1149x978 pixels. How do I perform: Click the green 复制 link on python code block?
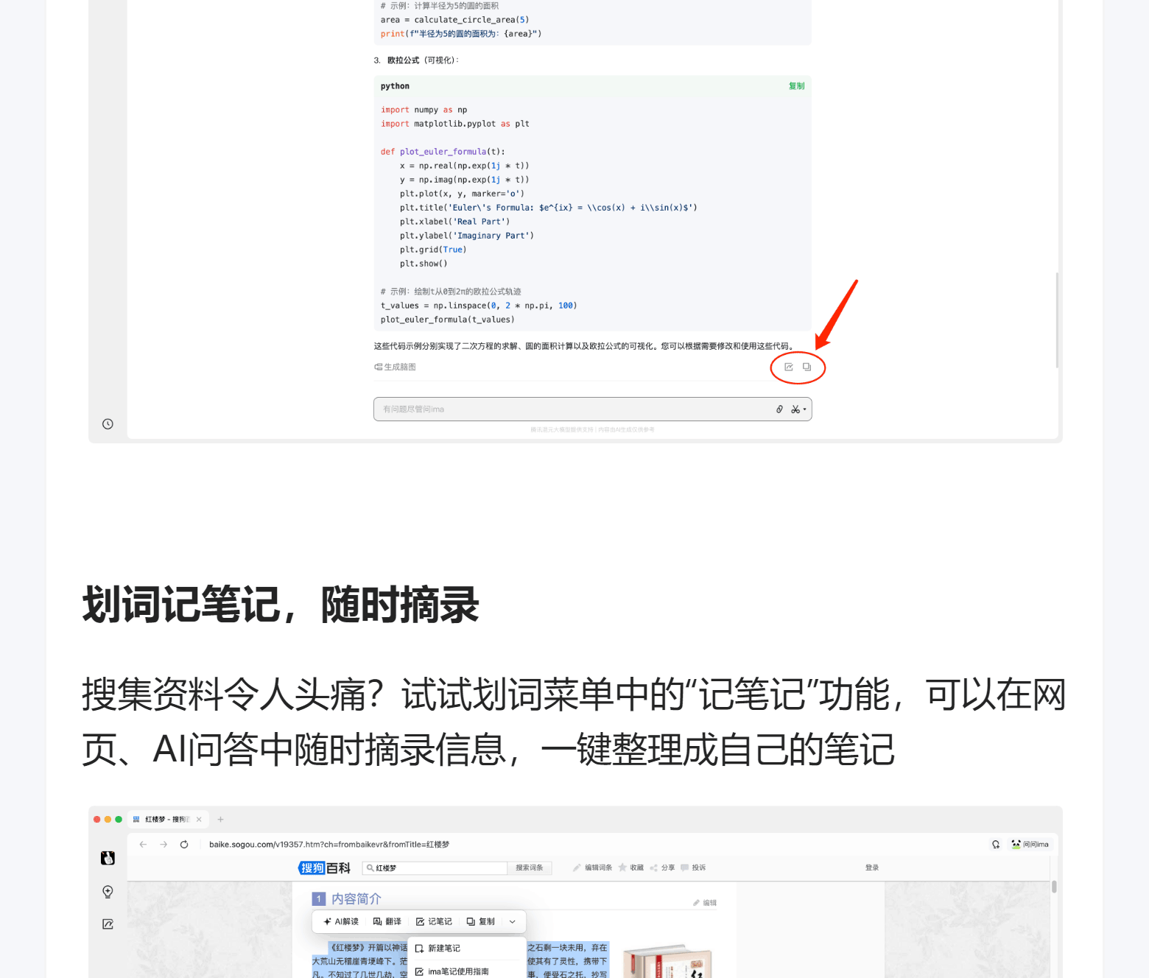click(x=796, y=86)
